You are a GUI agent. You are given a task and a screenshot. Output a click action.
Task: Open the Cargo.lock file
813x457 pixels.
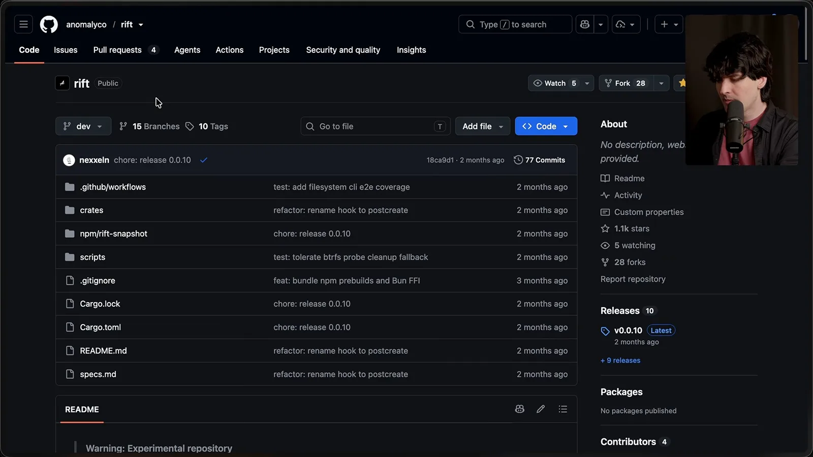click(100, 304)
